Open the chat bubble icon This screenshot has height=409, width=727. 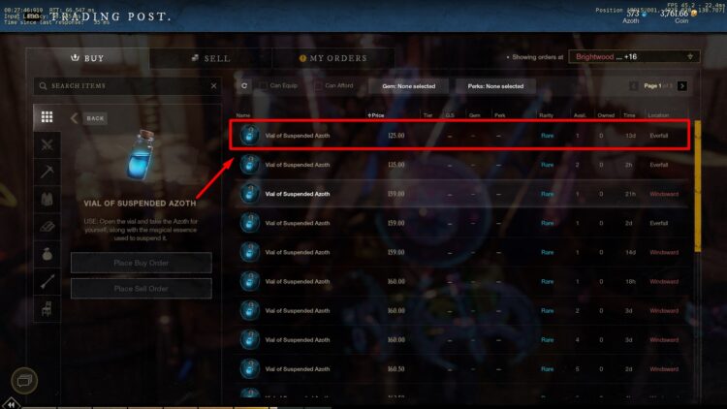24,381
